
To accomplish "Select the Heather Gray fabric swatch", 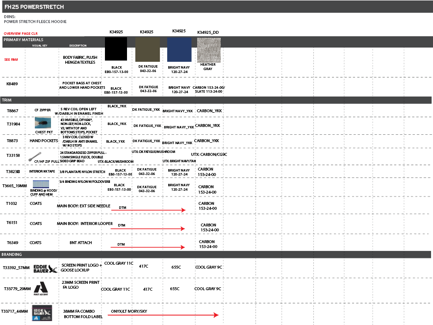I will coord(209,50).
